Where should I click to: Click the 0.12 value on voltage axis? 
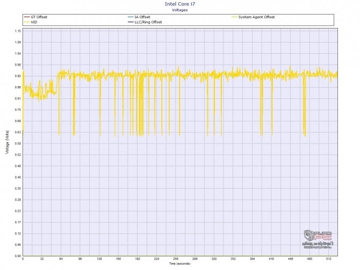pos(18,233)
